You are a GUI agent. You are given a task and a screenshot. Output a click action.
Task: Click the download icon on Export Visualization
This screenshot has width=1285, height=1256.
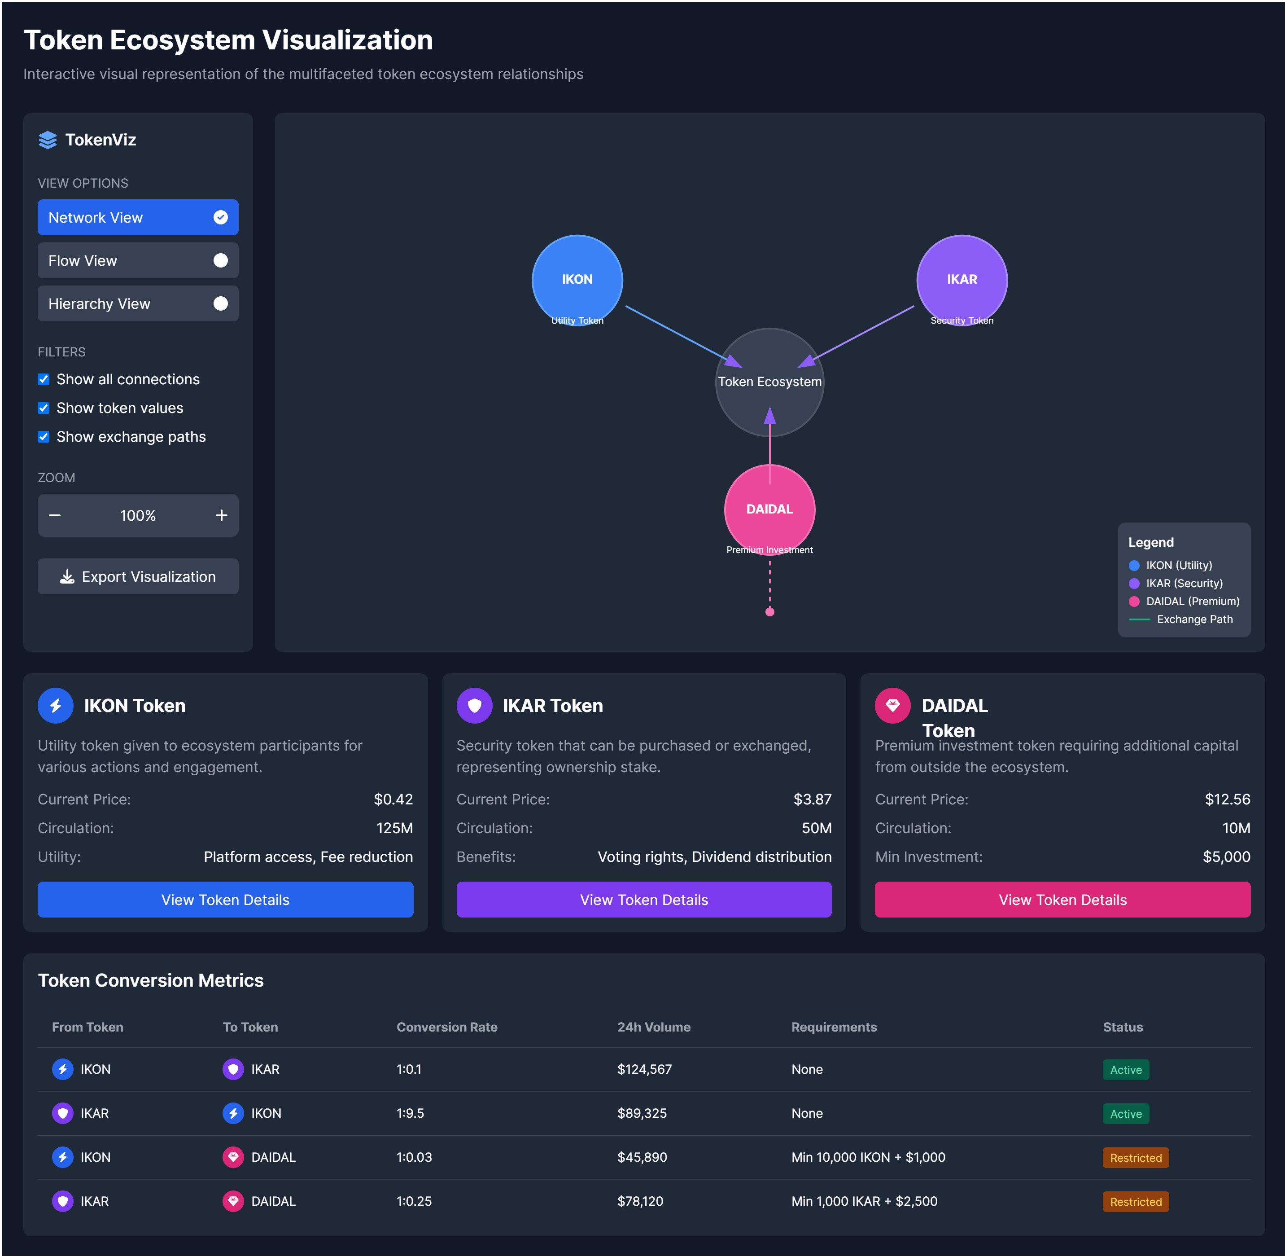[66, 576]
